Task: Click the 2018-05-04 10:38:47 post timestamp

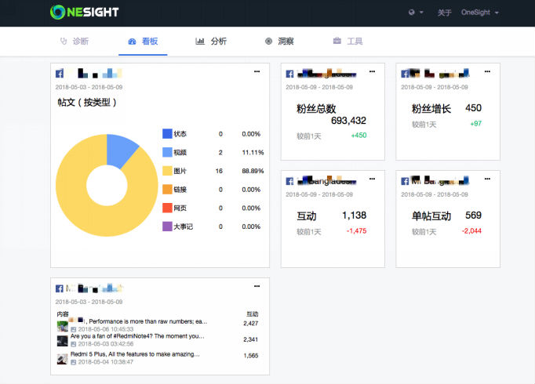Action: (106, 362)
